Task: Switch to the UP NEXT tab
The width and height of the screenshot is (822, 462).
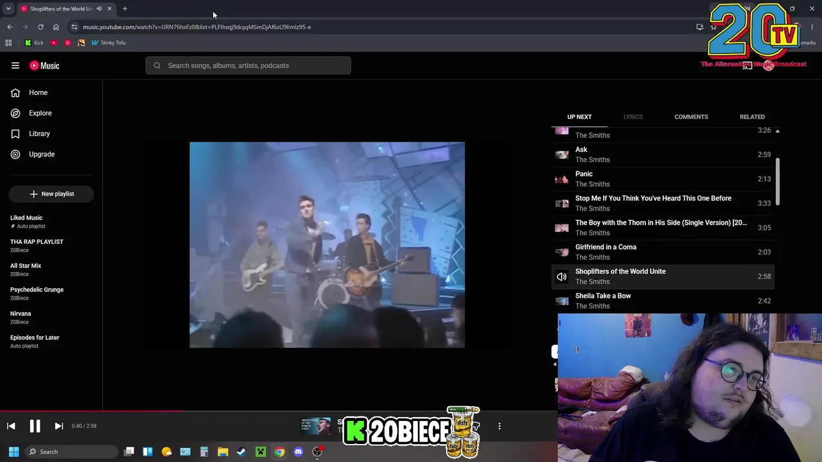Action: click(579, 117)
